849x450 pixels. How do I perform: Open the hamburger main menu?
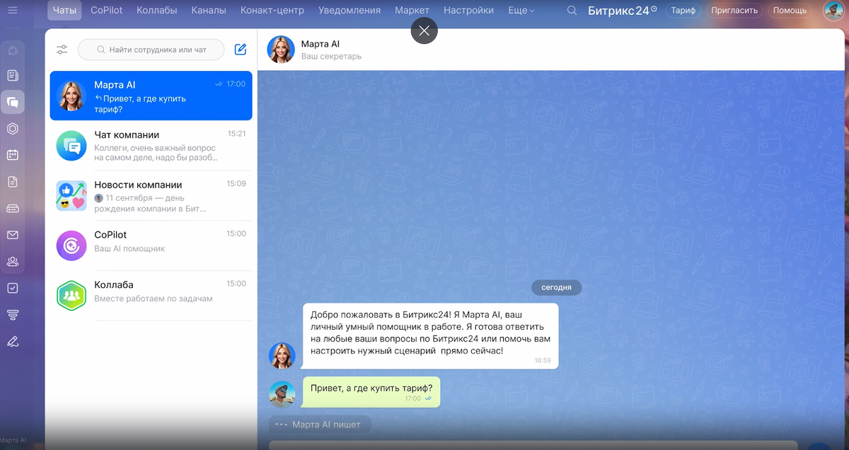(x=13, y=11)
